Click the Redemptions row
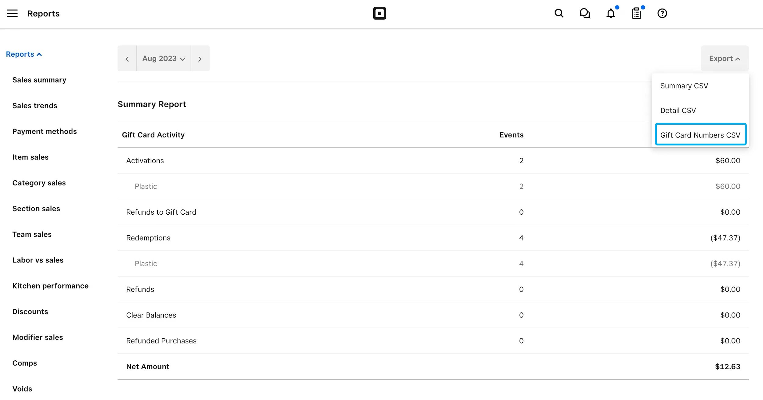Viewport: 763px width, 400px height. [x=433, y=238]
